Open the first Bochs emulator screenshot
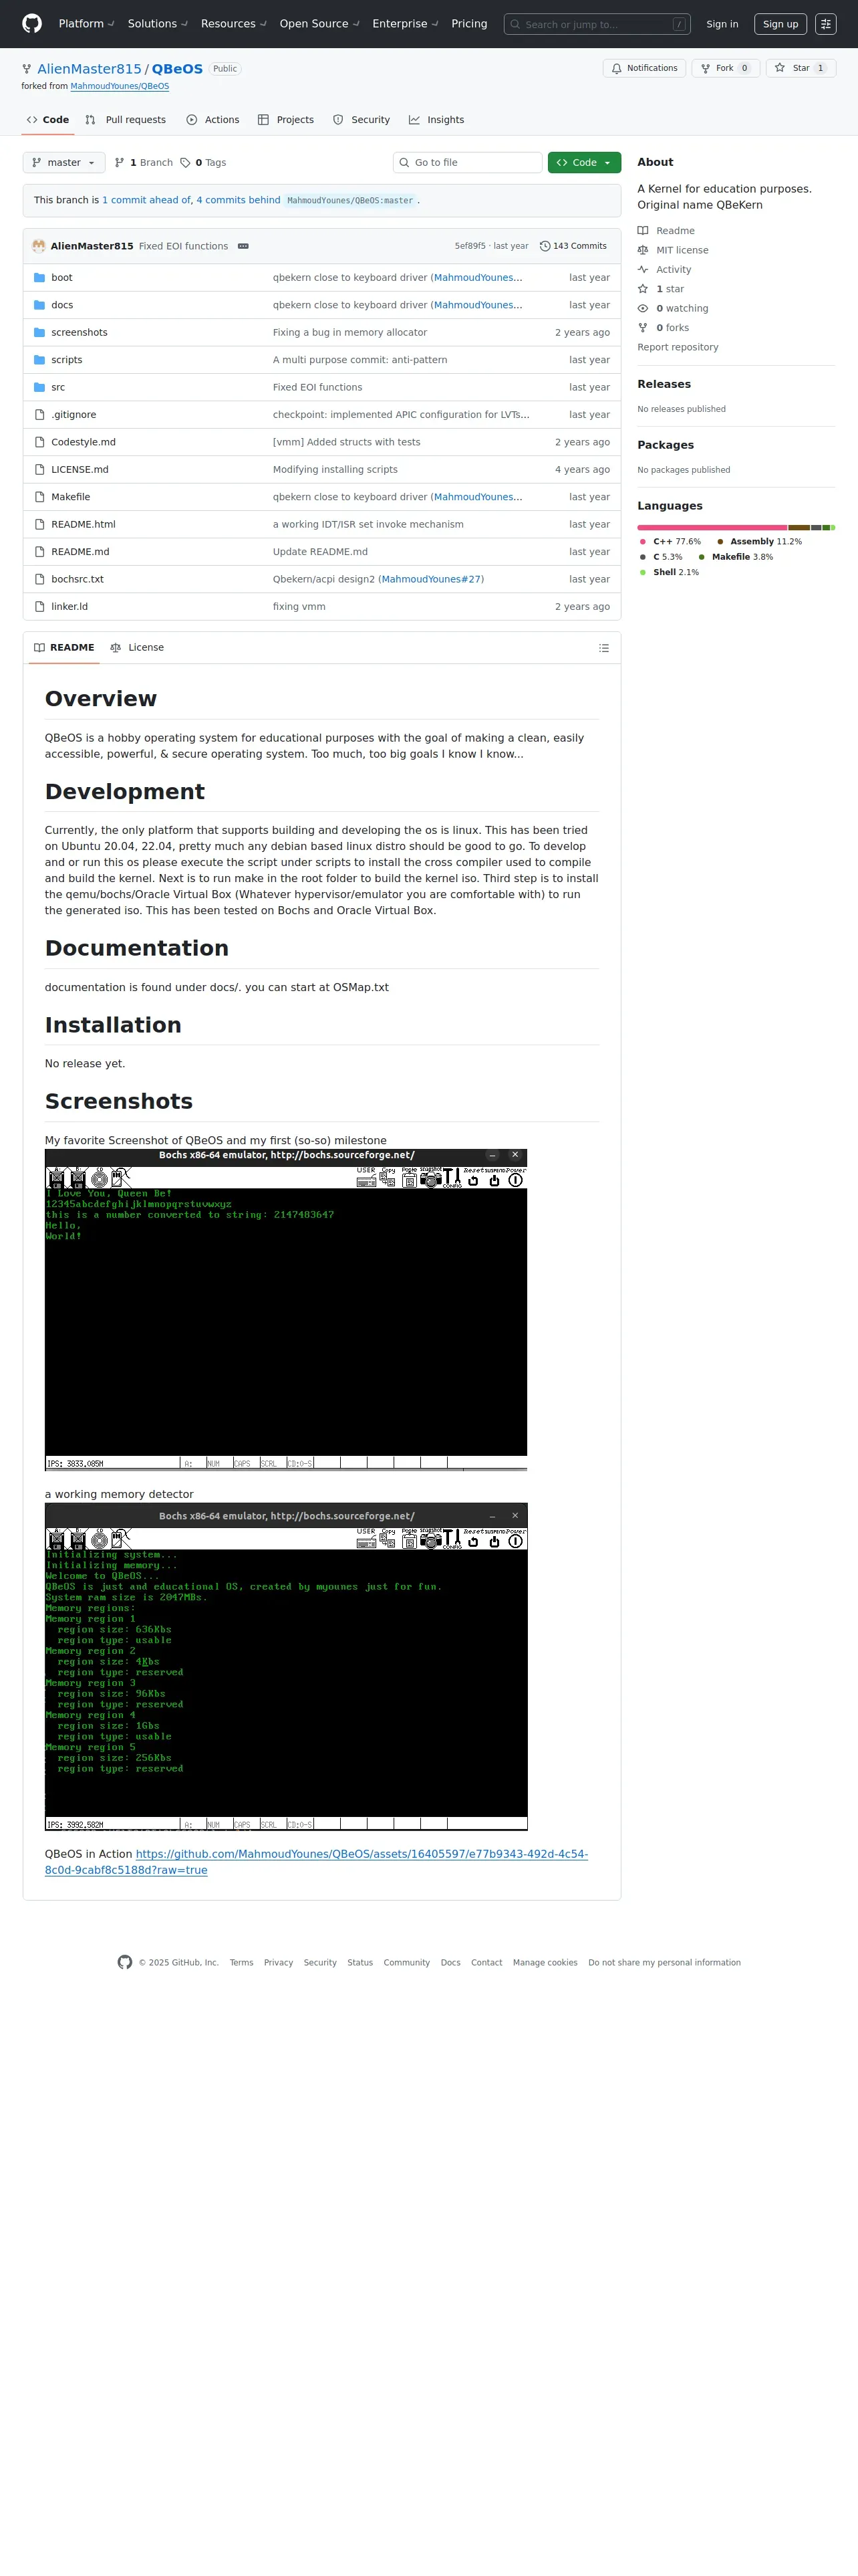Viewport: 858px width, 2576px height. click(x=286, y=1310)
